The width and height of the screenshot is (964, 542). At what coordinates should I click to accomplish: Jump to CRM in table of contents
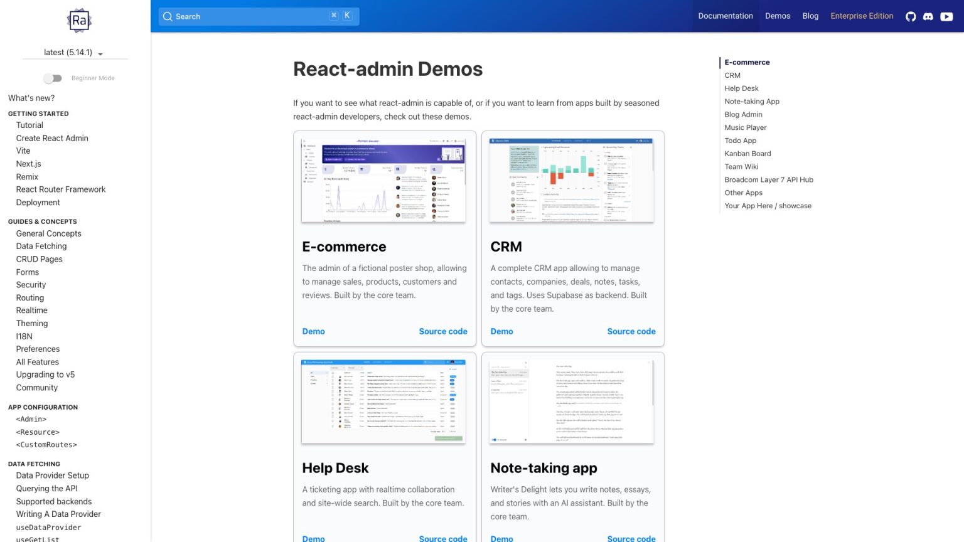[x=732, y=75]
